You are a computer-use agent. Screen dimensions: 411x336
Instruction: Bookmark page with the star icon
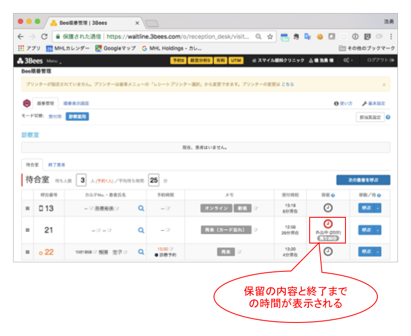270,37
